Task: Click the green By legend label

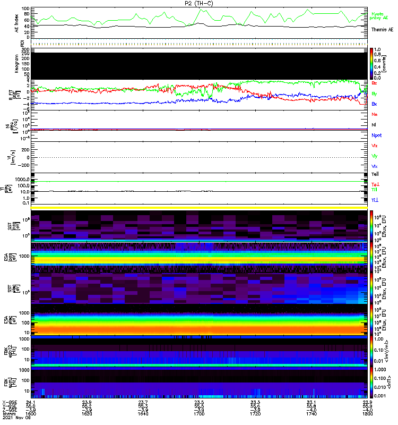Action: coord(374,94)
